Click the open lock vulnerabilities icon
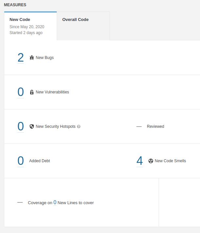 32,92
